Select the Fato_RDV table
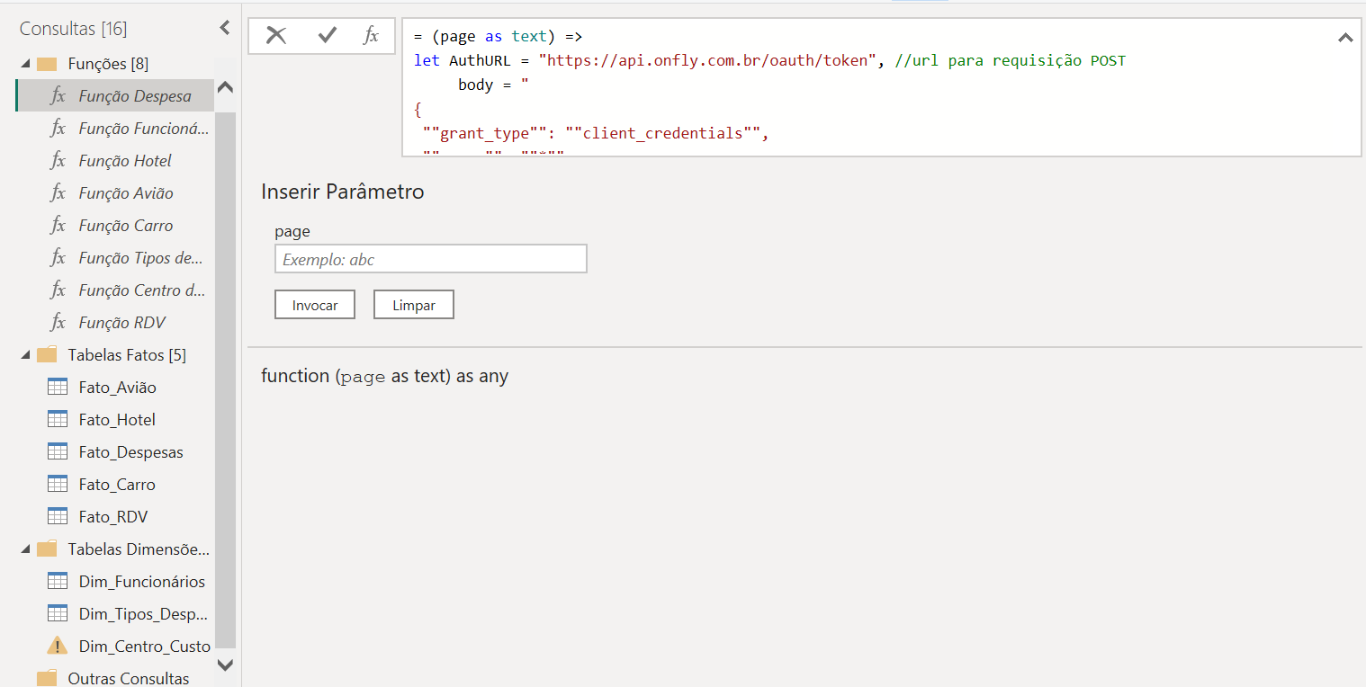 [115, 517]
